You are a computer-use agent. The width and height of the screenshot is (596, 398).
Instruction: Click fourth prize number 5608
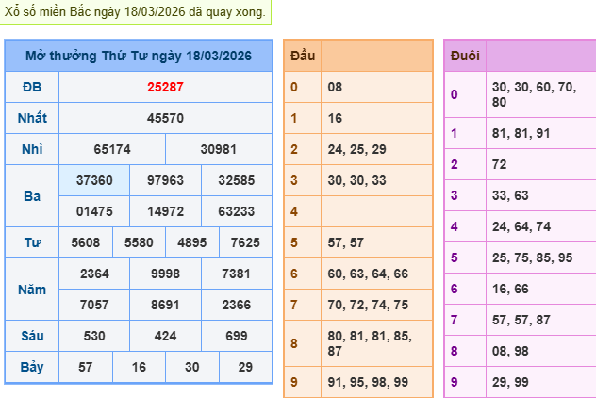(86, 242)
